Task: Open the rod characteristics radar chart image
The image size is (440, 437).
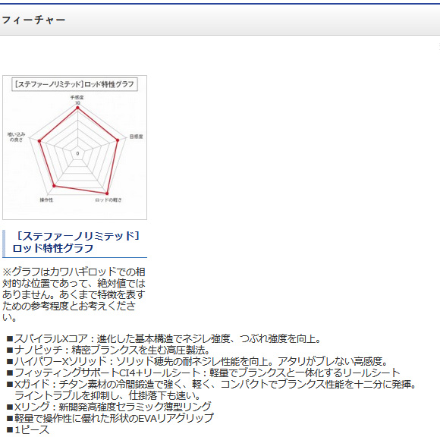Action: [74, 147]
